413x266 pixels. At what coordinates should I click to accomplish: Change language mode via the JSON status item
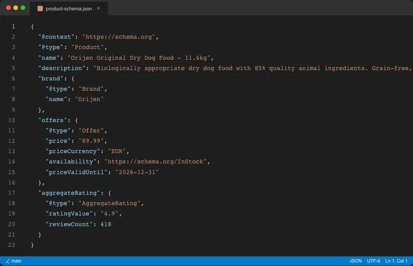(355, 260)
